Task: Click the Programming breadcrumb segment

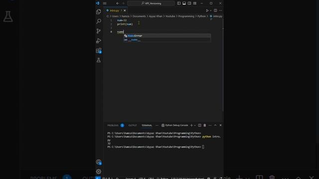Action: (186, 16)
